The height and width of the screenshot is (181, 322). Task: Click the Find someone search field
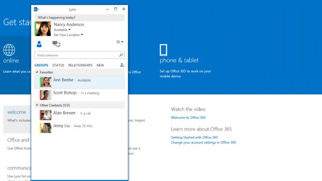click(x=76, y=55)
